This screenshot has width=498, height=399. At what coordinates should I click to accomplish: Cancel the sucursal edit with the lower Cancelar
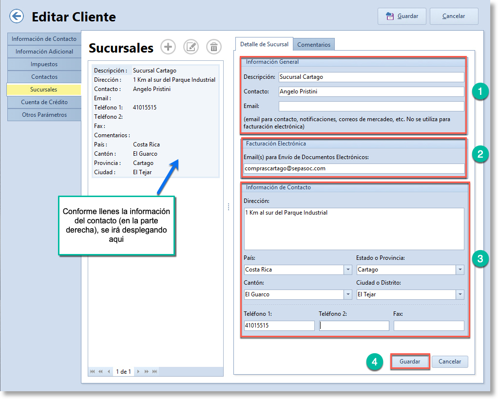(x=450, y=362)
